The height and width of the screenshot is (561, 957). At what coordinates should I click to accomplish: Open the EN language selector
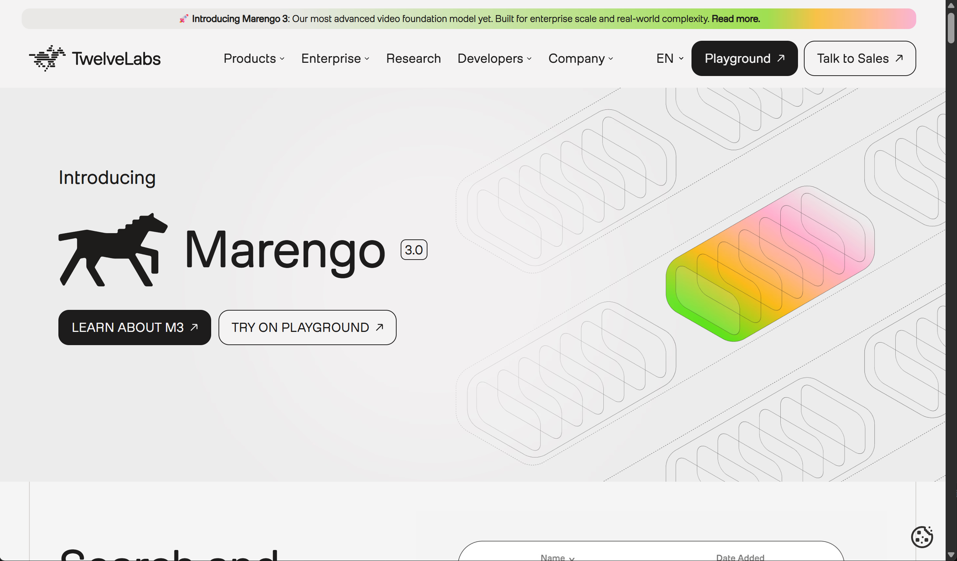[669, 58]
